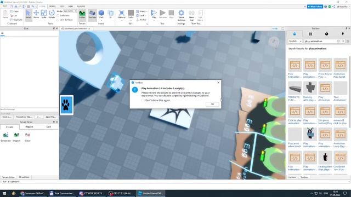Insert a Part from the ribbon
Screen dimensions: 351x197
tap(101, 14)
